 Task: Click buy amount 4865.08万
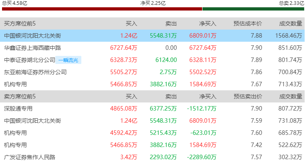click(124, 109)
